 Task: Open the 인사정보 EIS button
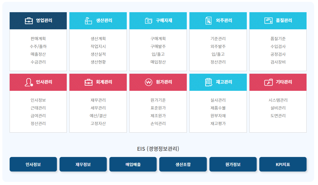coord(33,164)
